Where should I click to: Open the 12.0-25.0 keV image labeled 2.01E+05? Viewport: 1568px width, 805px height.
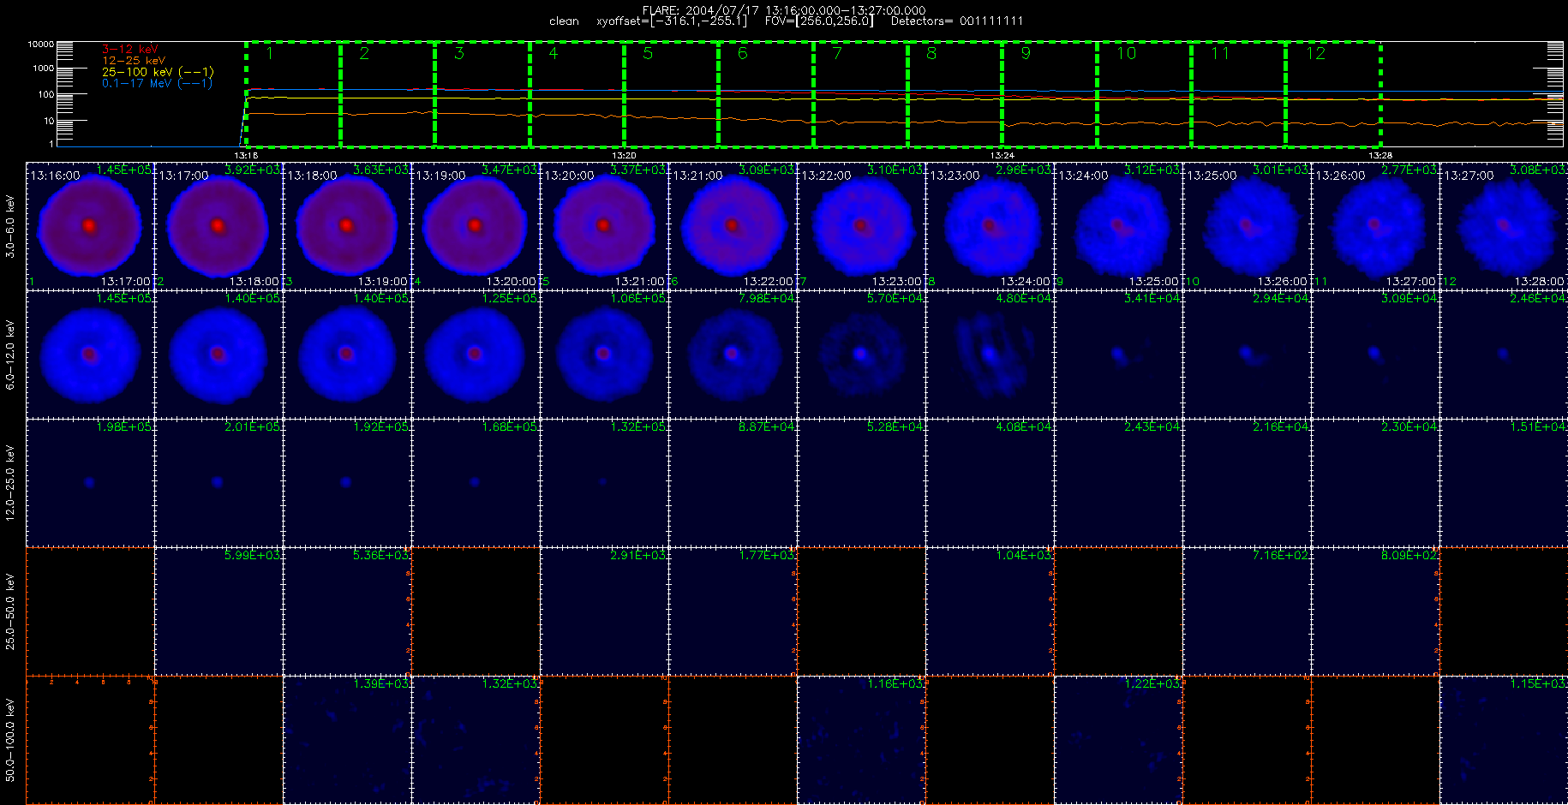pos(218,483)
